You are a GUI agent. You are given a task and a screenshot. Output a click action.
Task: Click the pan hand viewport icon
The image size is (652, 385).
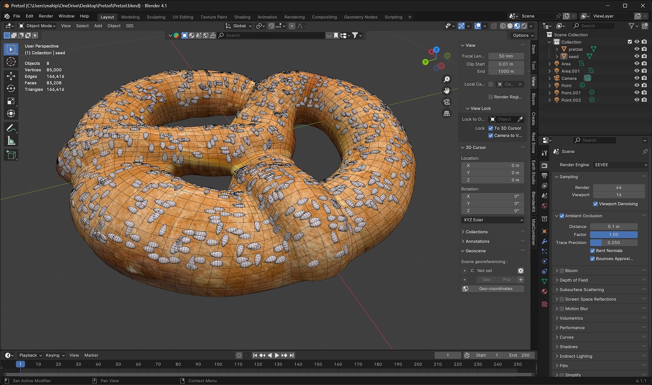click(446, 91)
